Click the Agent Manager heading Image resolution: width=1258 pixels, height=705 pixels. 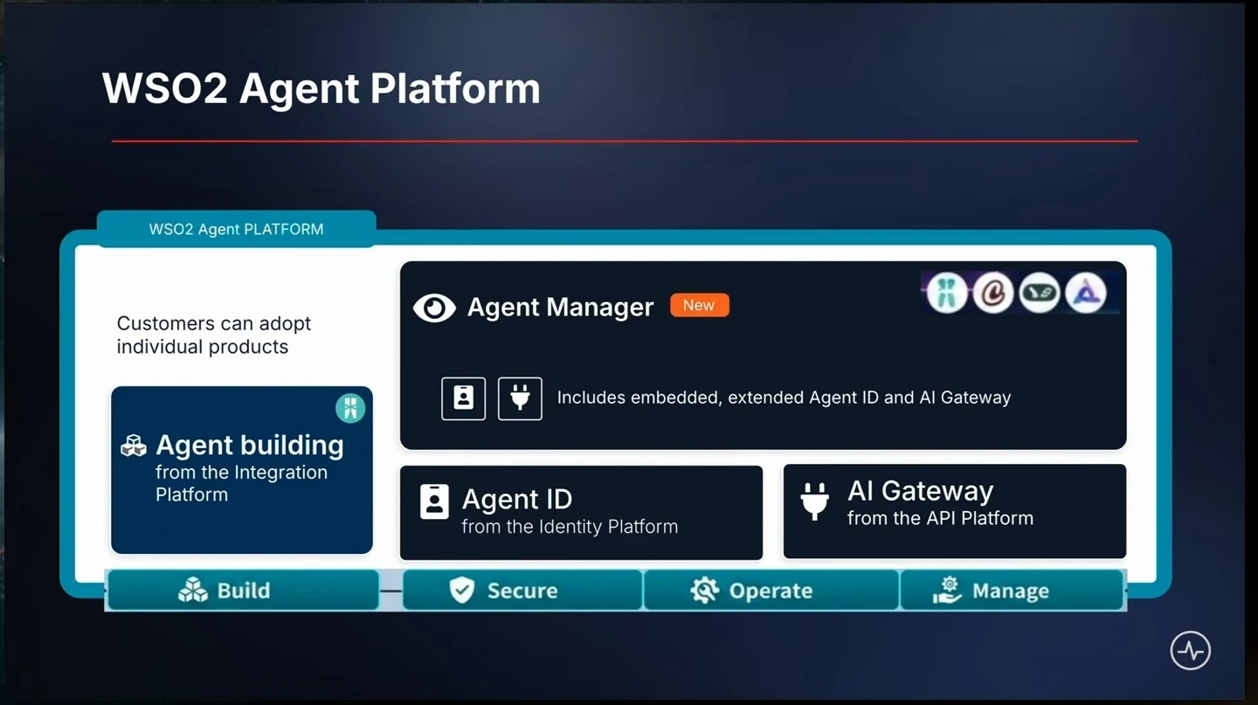tap(560, 308)
